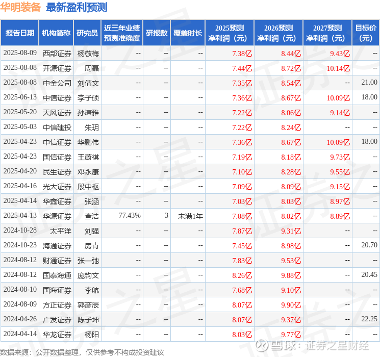This screenshot has width=380, height=357.
Task: Click the 华明装备 title text
Action: [x=20, y=7]
